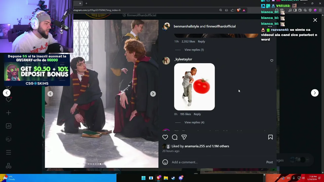View the 195 likes list
Viewport: 324px width, 182px height.
(186, 114)
